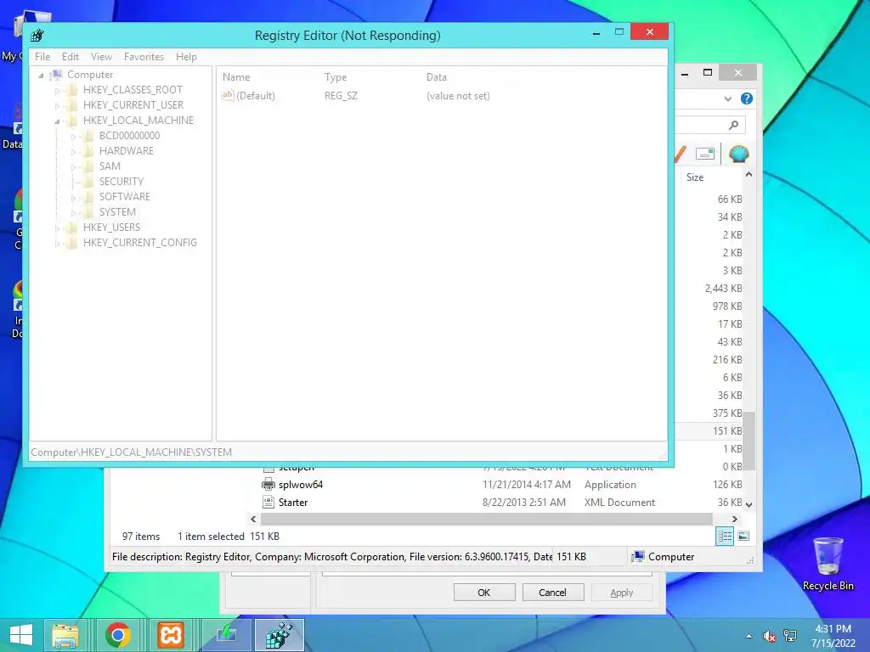Select the SECURITY key in the tree
This screenshot has height=652, width=870.
pyautogui.click(x=121, y=182)
